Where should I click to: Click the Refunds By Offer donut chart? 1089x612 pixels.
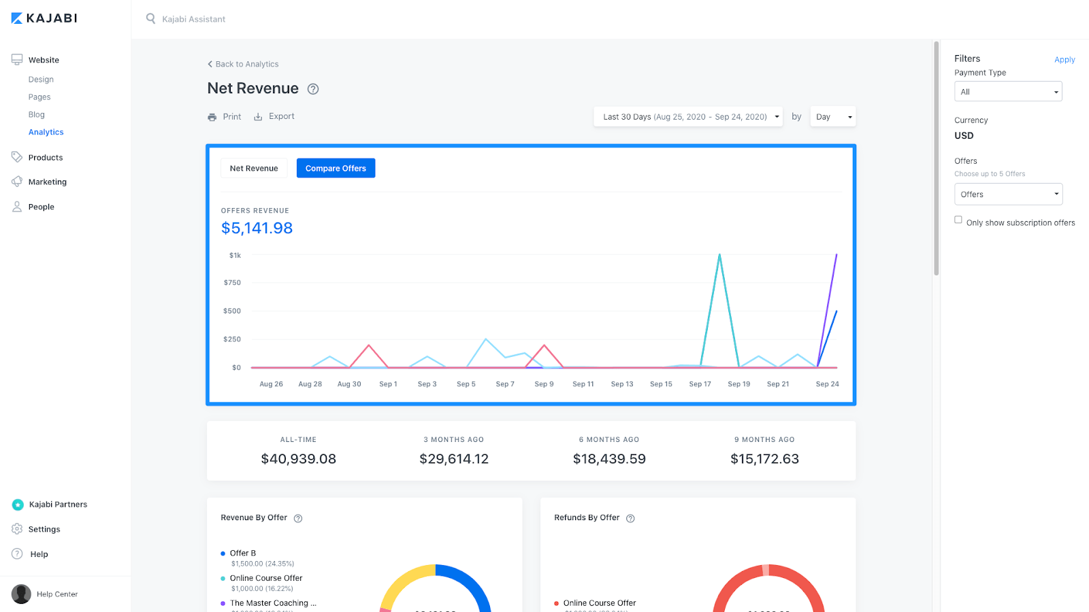point(769,589)
